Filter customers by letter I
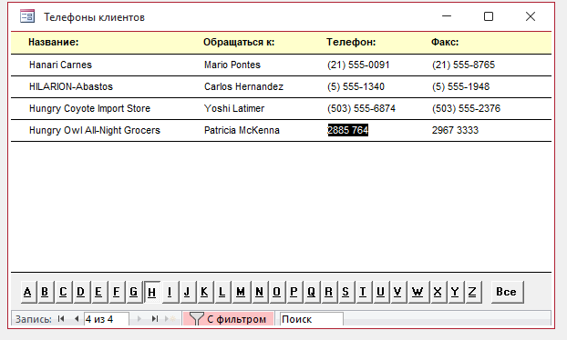 pyautogui.click(x=170, y=292)
